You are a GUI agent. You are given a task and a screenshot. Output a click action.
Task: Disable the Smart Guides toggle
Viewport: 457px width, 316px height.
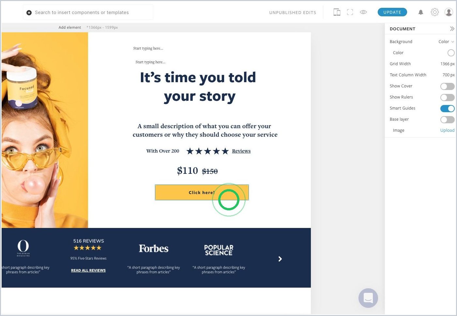pos(447,108)
